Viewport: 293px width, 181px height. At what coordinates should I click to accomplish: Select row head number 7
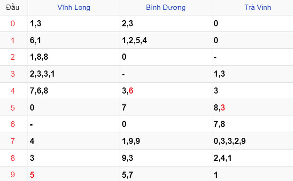pyautogui.click(x=12, y=141)
